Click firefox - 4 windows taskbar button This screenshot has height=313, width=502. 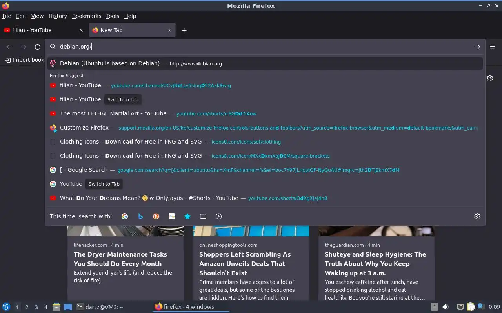tap(190, 307)
